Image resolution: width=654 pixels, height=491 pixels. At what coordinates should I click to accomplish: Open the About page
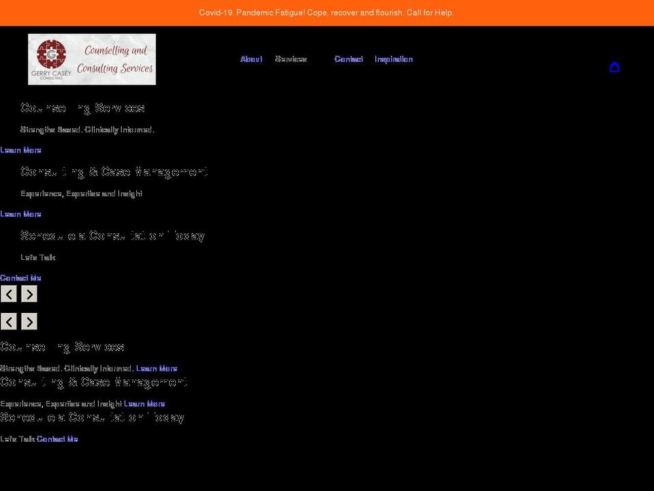coord(251,59)
